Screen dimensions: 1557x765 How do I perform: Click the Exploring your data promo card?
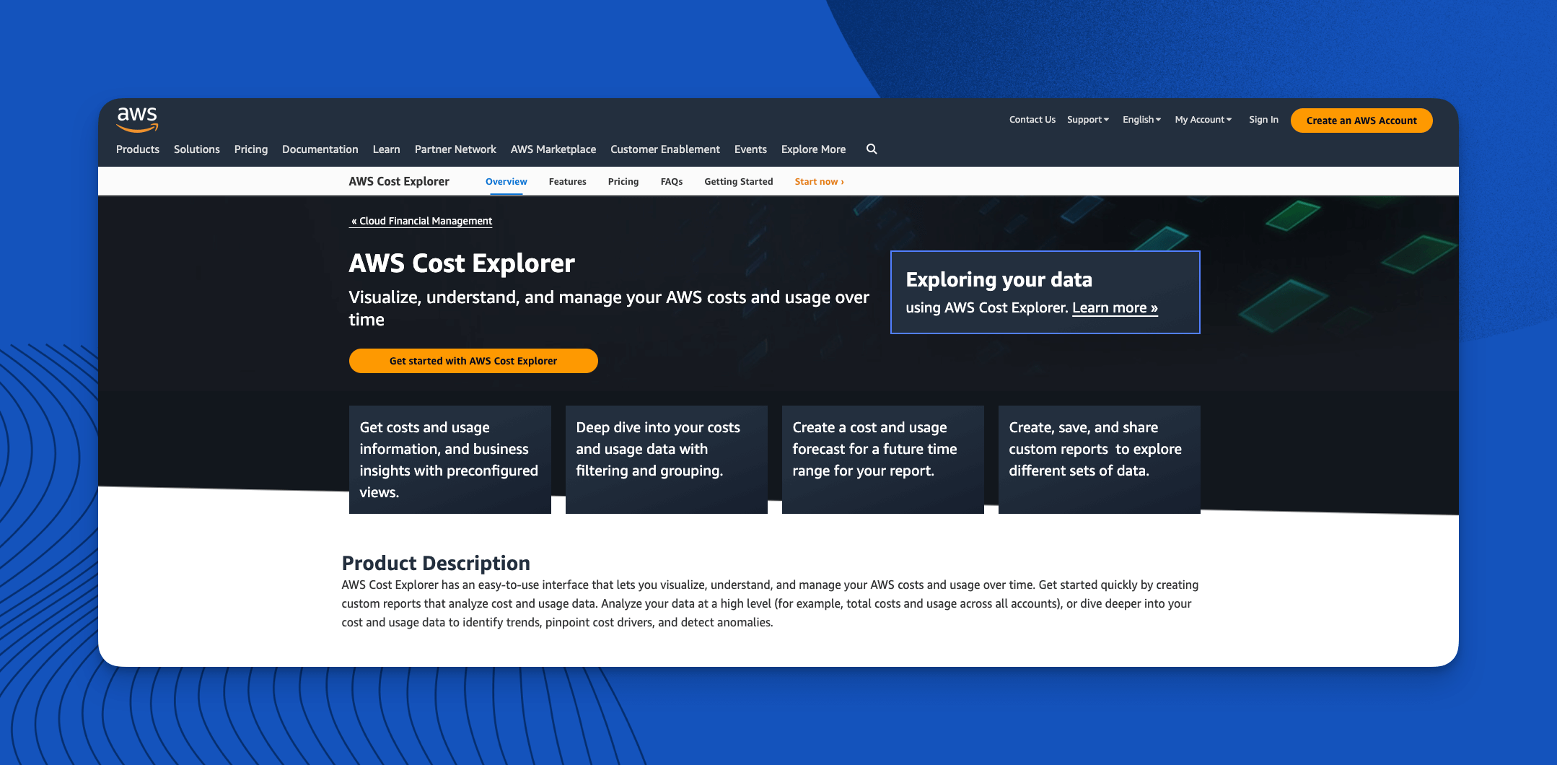(x=1045, y=292)
